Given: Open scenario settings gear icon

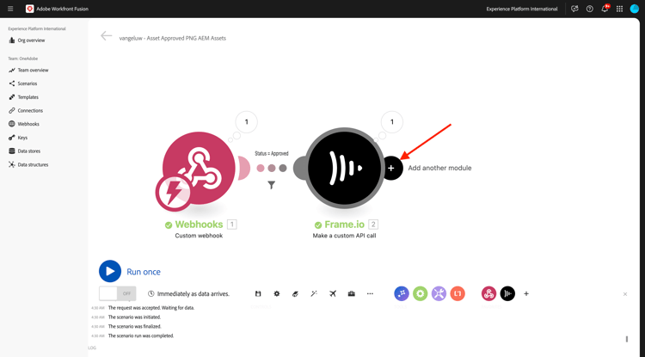Looking at the screenshot, I should click(277, 293).
